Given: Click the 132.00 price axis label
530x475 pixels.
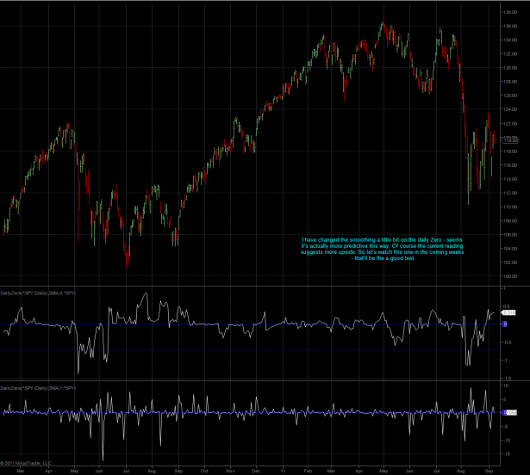Looking at the screenshot, I should [x=510, y=53].
